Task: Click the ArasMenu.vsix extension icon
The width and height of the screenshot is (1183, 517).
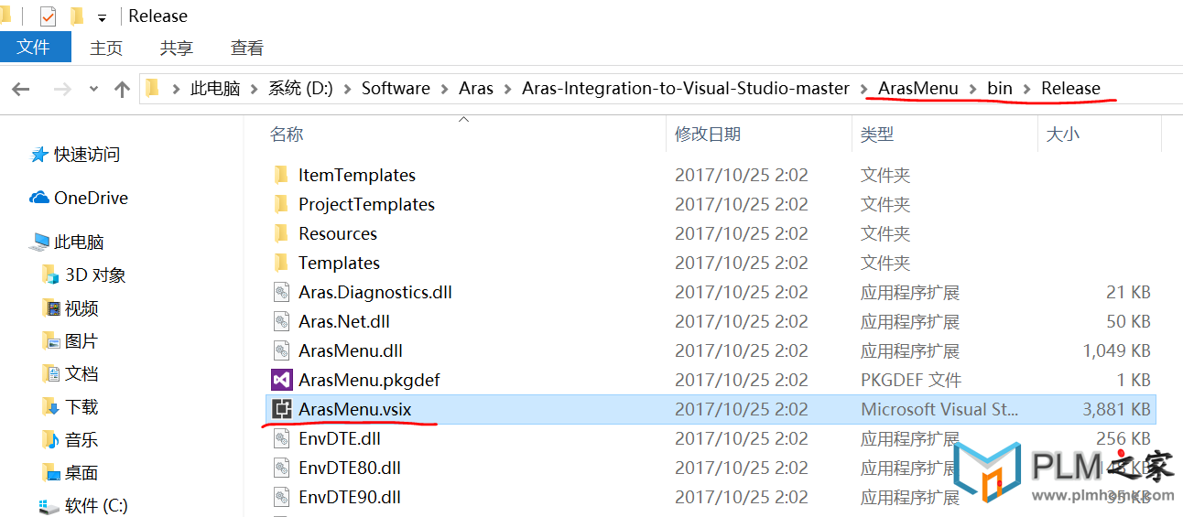Action: coord(282,409)
